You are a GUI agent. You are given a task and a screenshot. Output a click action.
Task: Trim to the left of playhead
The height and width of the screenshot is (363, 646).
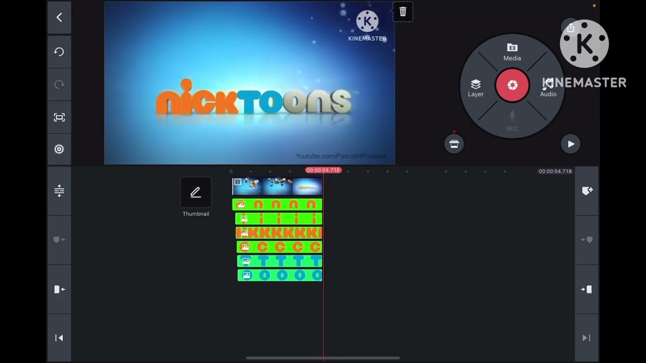pyautogui.click(x=59, y=289)
